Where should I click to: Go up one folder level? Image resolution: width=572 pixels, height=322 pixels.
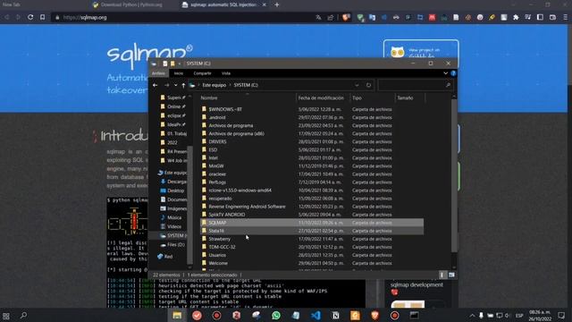[x=183, y=85]
